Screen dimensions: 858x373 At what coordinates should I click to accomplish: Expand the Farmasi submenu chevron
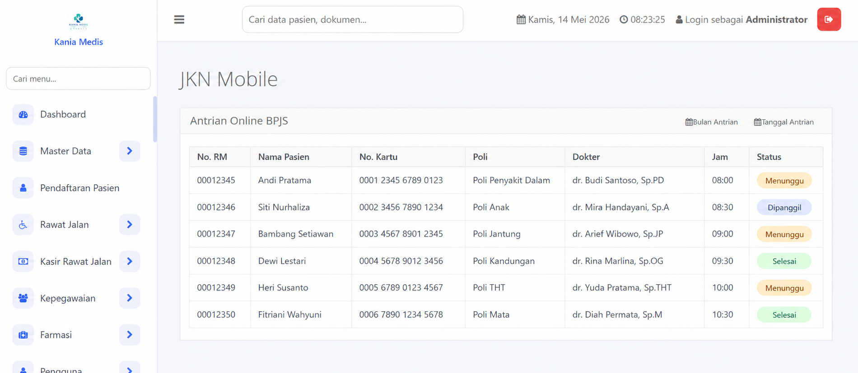[x=130, y=335]
